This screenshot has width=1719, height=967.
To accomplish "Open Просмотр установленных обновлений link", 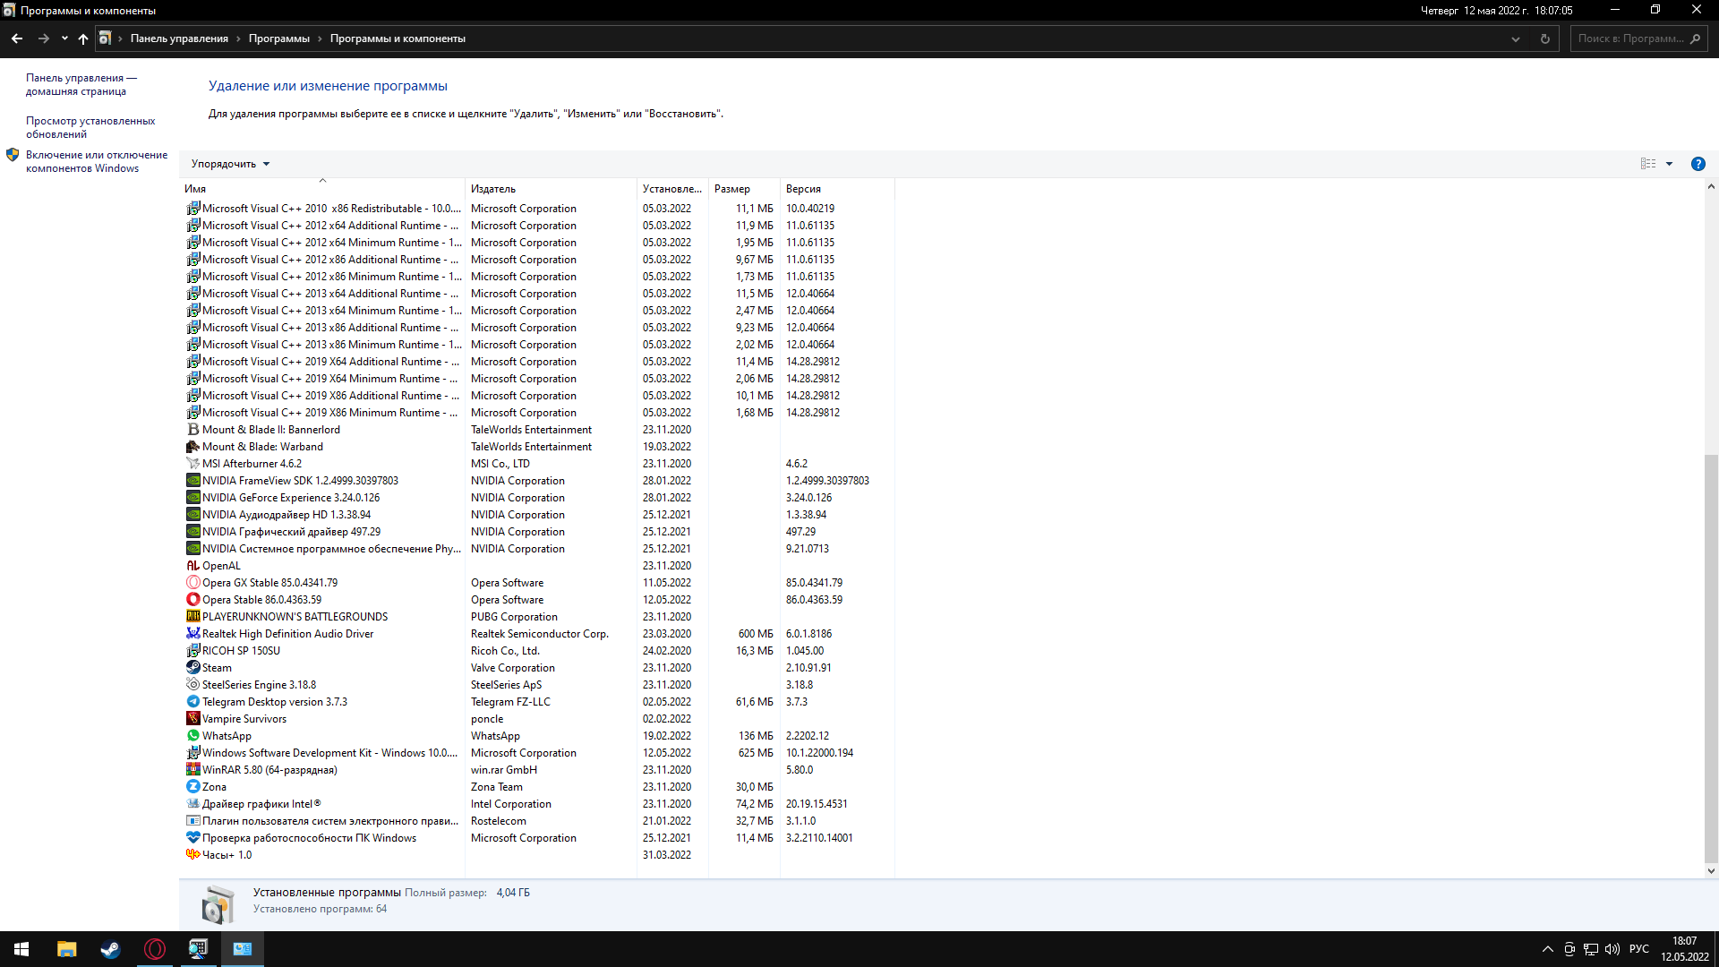I will 90,127.
